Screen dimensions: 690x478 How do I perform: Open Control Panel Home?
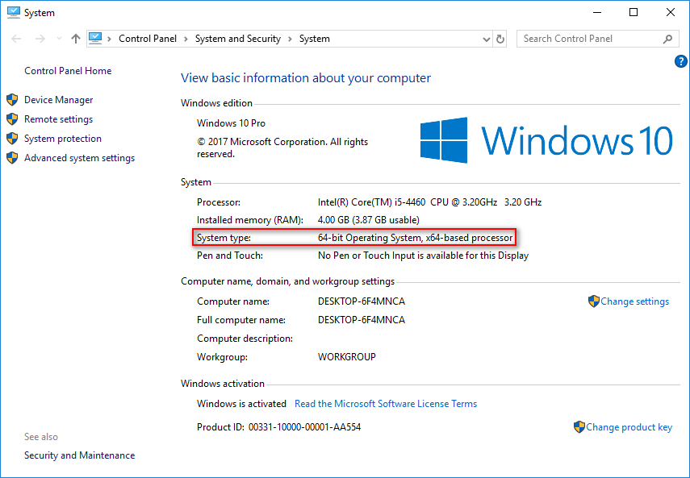point(68,71)
